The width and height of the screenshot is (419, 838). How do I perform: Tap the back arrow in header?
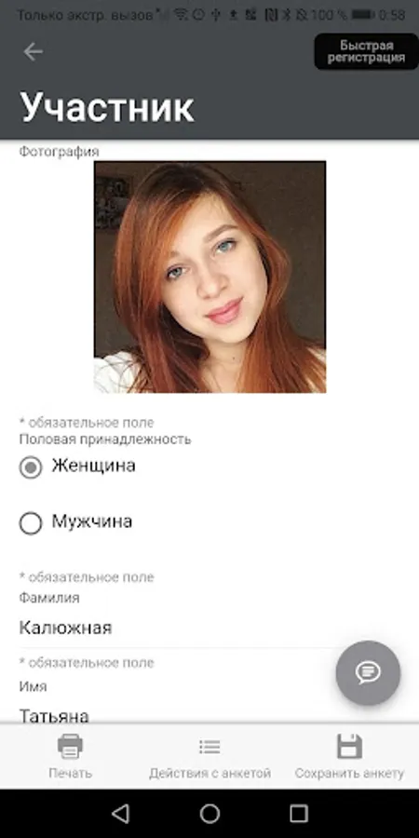pos(33,52)
